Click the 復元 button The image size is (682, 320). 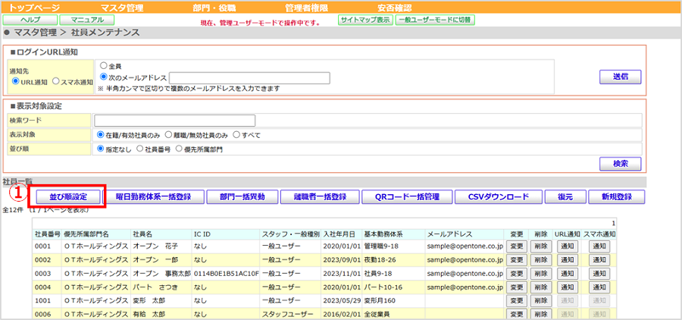[x=565, y=197]
